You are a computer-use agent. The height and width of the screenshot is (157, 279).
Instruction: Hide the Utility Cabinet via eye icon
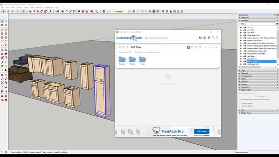pos(241,61)
